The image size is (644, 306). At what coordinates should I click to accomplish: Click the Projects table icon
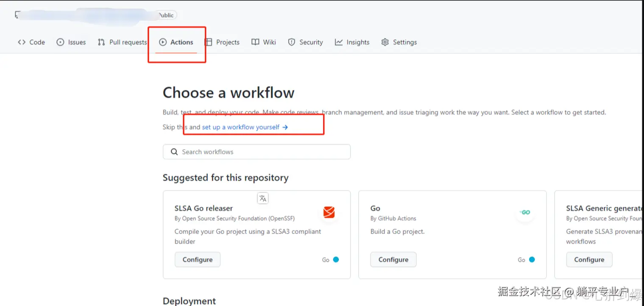[209, 42]
